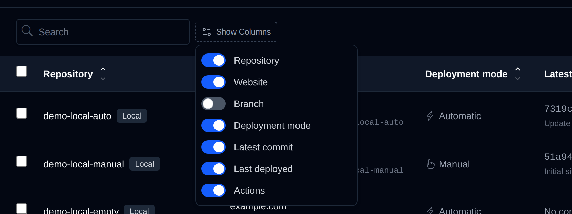The image size is (572, 214).
Task: Click the search magnifier icon
Action: tap(27, 31)
